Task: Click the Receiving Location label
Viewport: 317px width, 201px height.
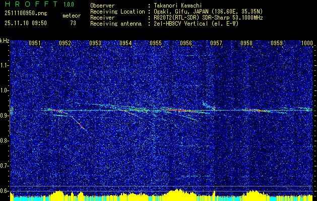Action: (117, 12)
